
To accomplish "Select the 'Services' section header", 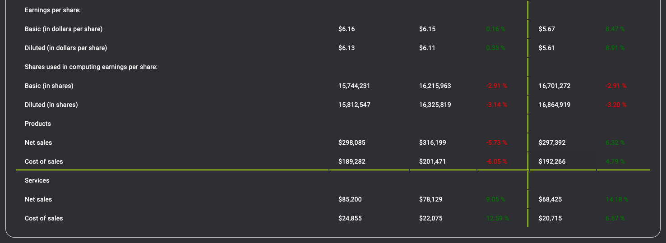I will (37, 180).
